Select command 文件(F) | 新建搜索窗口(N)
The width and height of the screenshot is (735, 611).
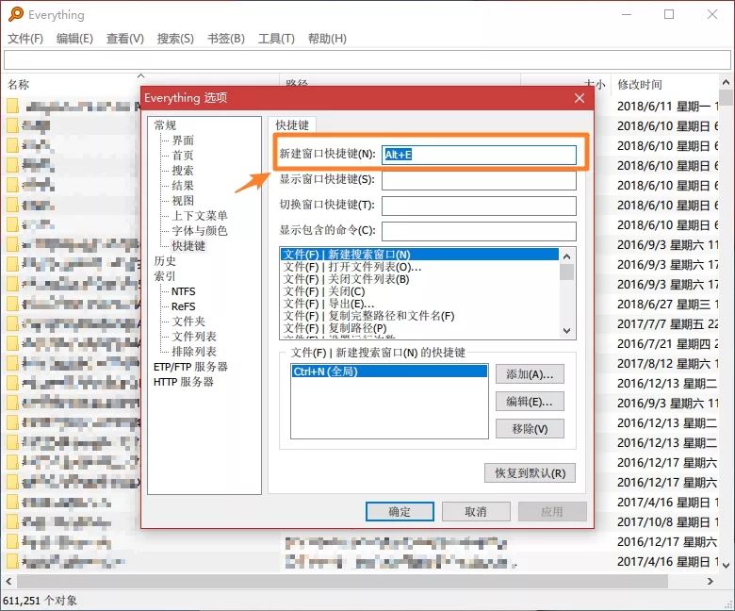click(419, 255)
